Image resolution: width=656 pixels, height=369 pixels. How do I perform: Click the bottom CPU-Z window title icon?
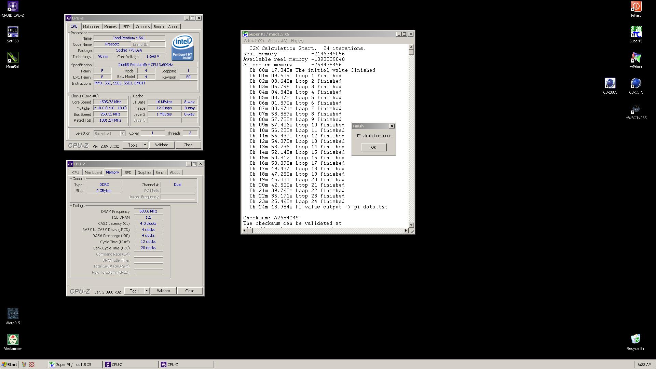[70, 164]
